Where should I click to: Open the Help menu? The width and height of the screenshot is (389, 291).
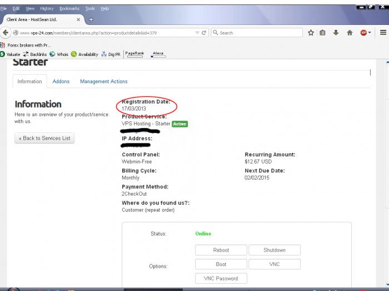104,8
